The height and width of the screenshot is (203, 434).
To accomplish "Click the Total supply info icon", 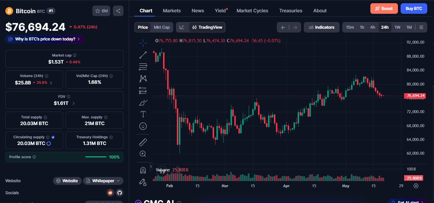I will click(x=45, y=117).
